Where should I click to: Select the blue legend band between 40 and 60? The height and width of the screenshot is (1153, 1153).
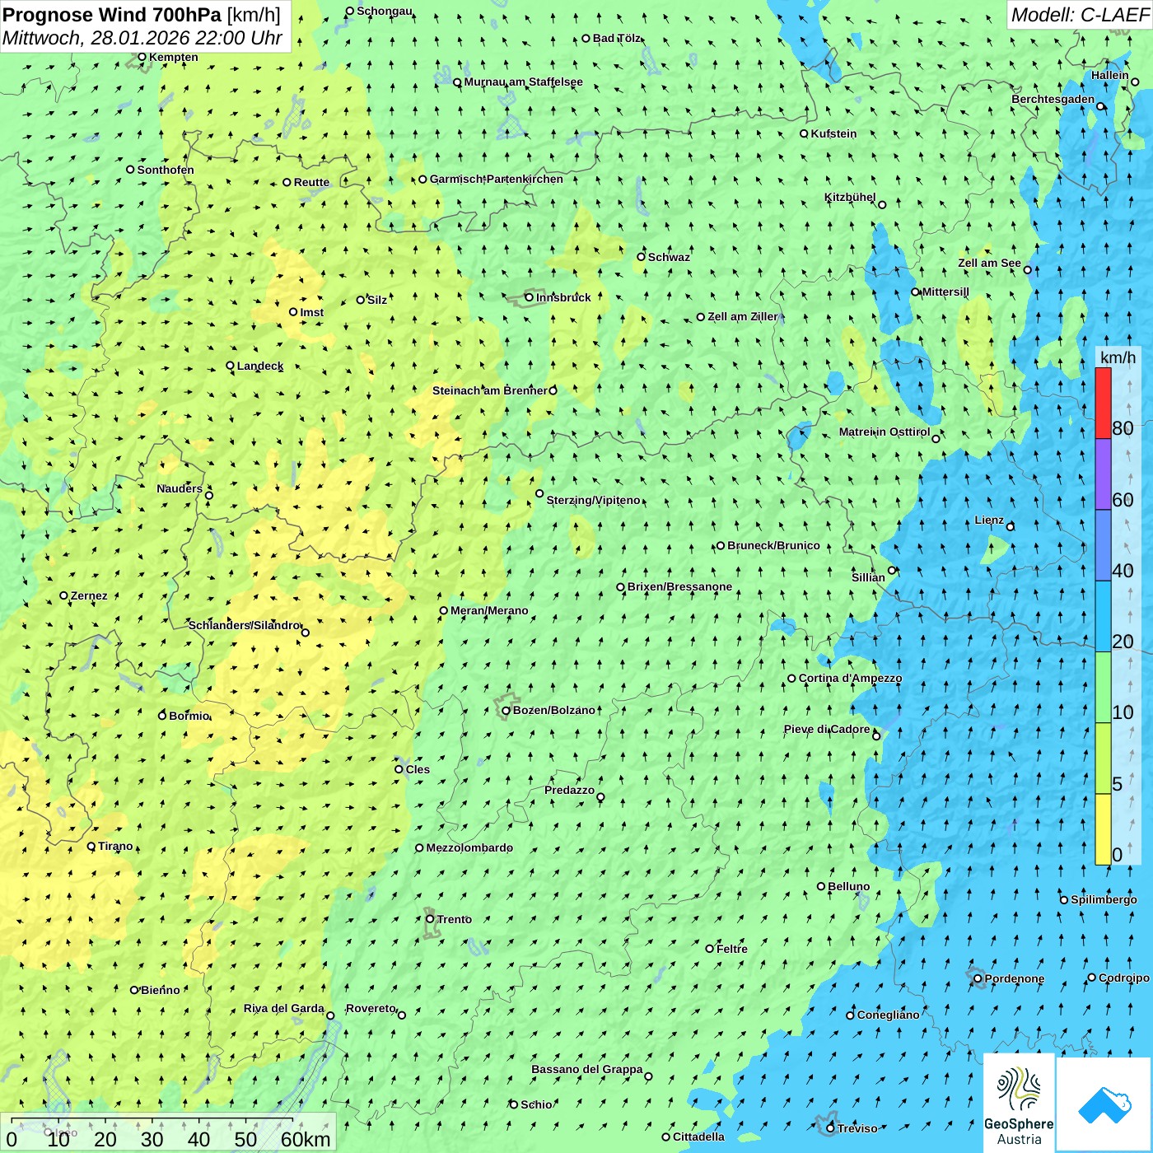(x=1103, y=545)
